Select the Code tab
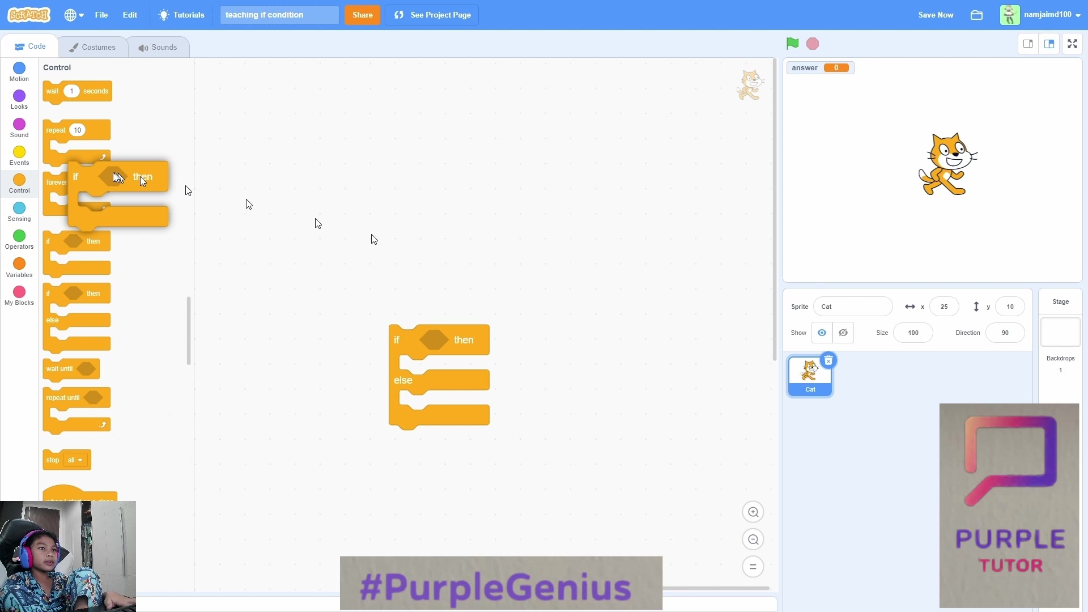 coord(31,46)
